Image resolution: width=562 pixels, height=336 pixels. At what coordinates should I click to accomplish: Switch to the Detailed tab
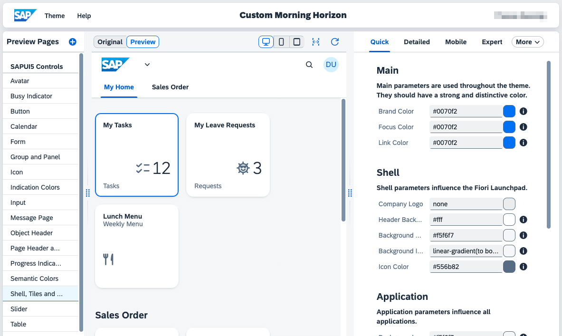[x=417, y=42]
